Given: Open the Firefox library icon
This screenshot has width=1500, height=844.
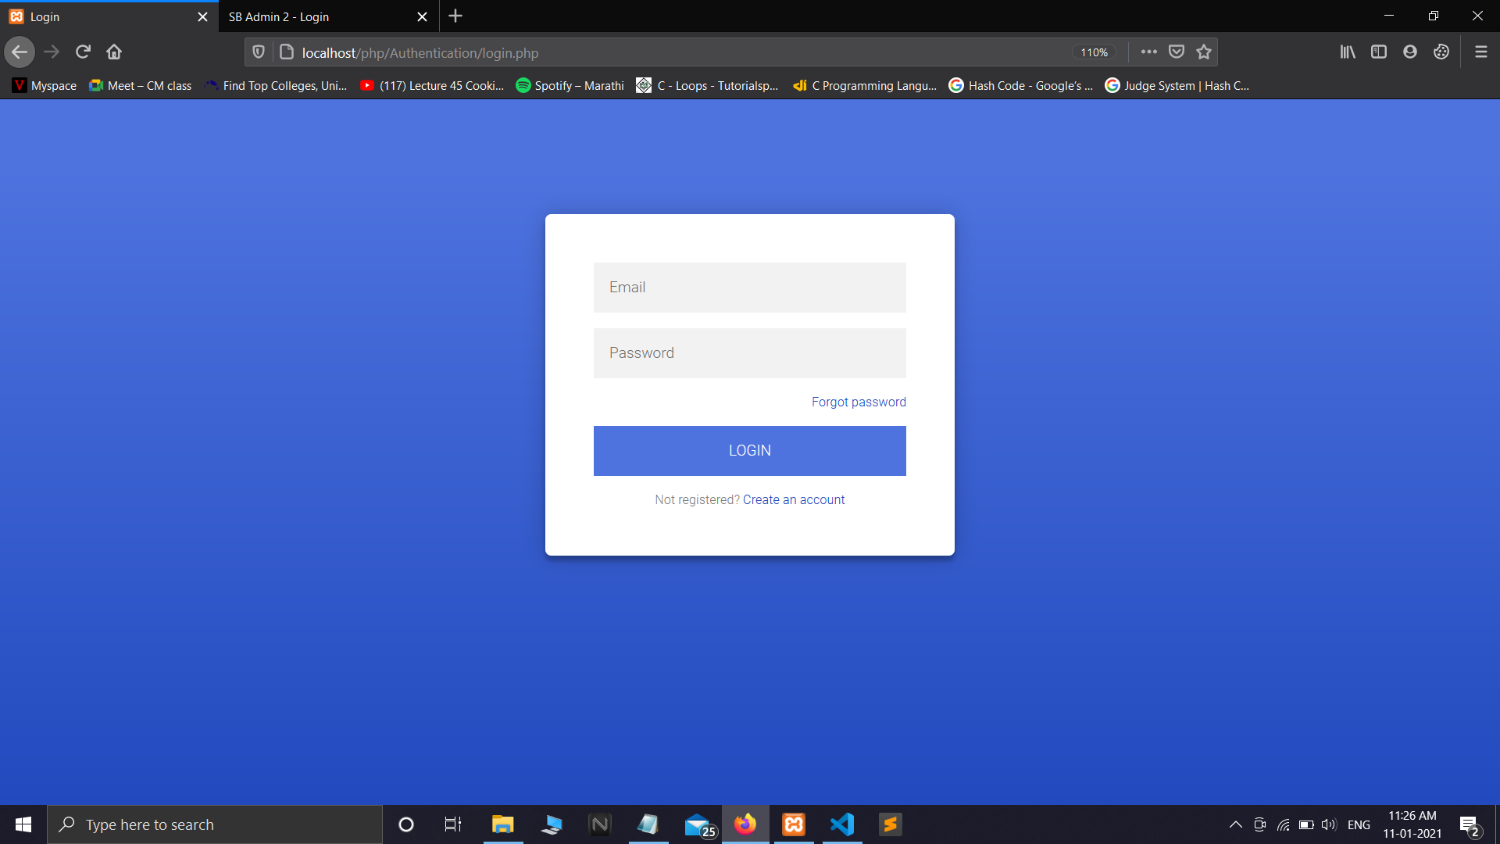Looking at the screenshot, I should [1348, 52].
